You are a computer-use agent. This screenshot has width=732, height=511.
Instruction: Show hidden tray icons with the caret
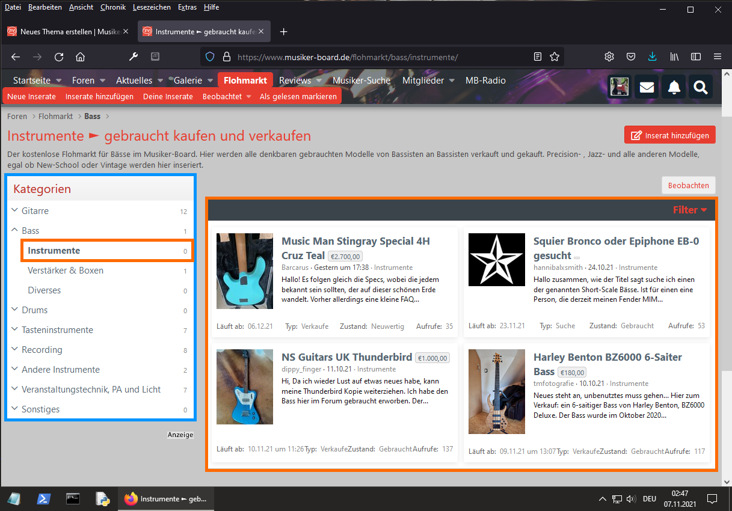pyautogui.click(x=603, y=499)
